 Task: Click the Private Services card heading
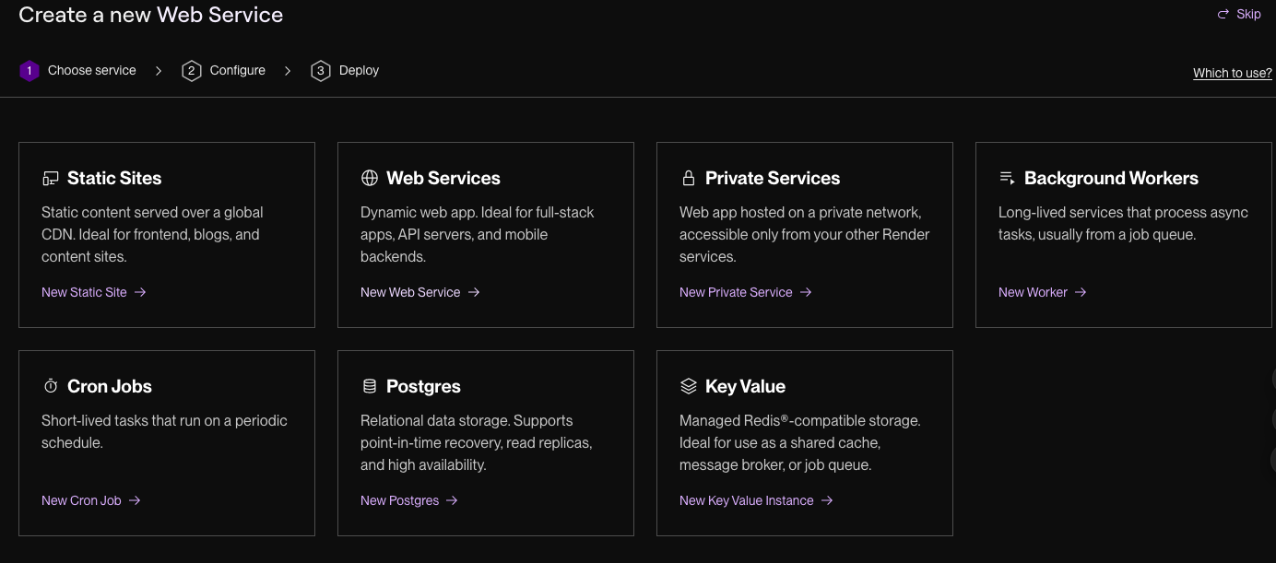click(773, 178)
